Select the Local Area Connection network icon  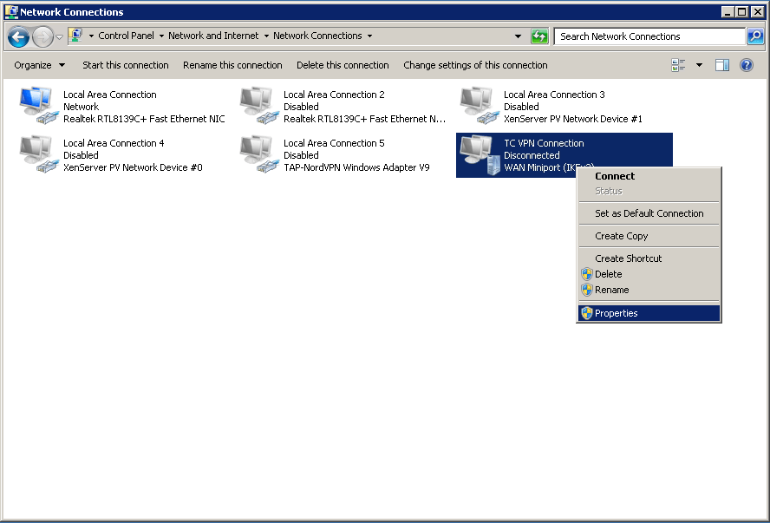click(x=38, y=106)
